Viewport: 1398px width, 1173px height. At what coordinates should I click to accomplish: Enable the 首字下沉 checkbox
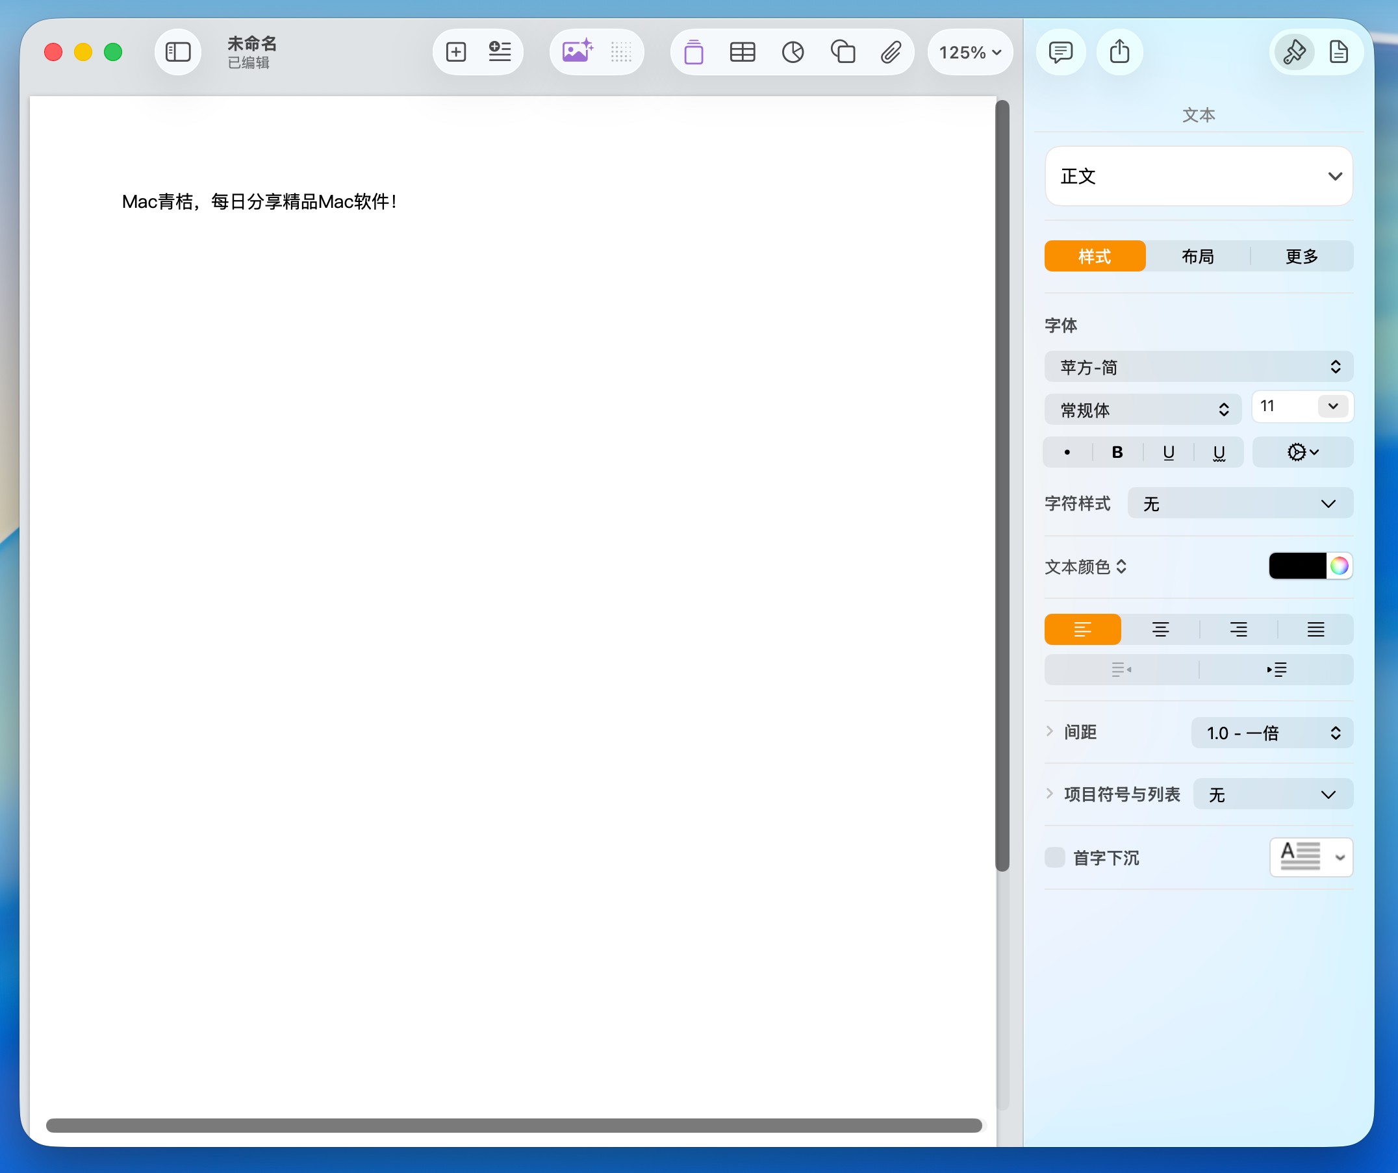(1055, 857)
